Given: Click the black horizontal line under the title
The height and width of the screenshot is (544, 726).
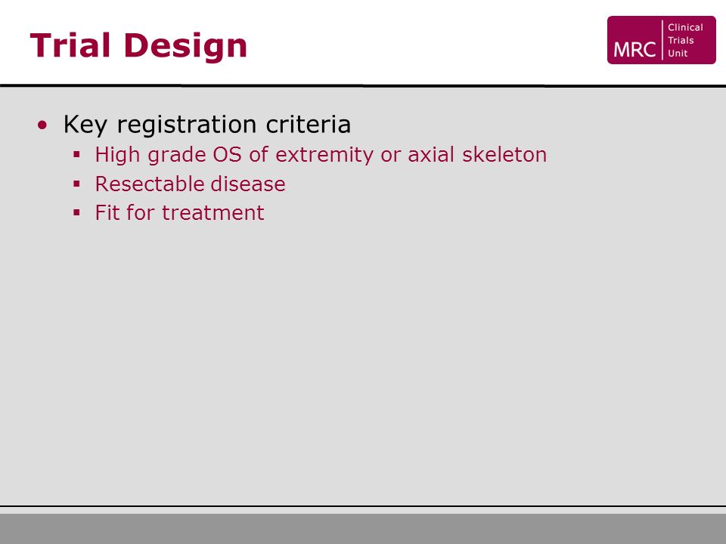Looking at the screenshot, I should (x=363, y=86).
